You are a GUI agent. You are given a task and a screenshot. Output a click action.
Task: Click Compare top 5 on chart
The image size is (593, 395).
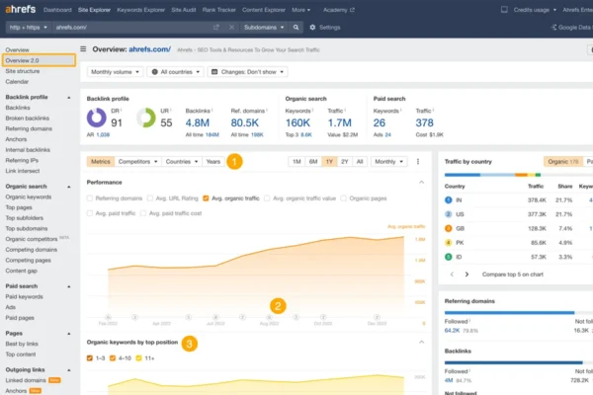512,275
